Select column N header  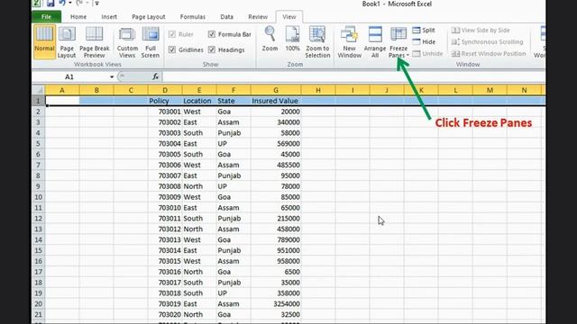524,90
